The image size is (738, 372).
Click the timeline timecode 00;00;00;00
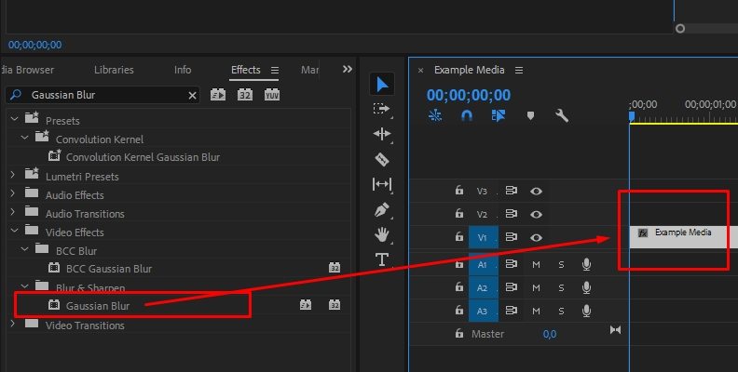point(469,95)
